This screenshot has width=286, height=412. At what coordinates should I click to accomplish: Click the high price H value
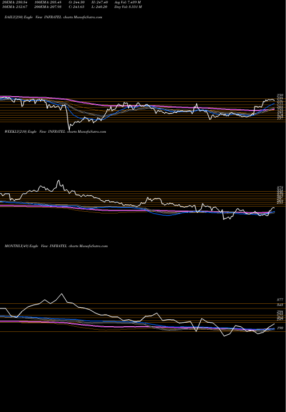coord(102,2)
